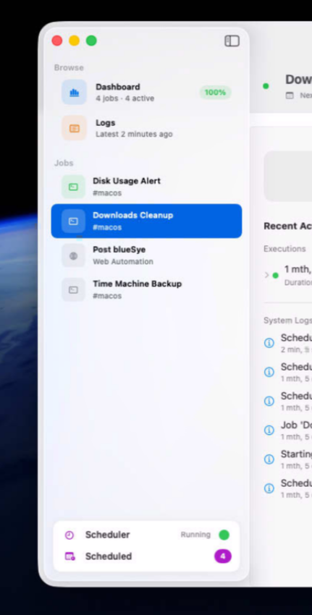This screenshot has height=615, width=312.
Task: Click the 'Executions' label
Action: pyautogui.click(x=284, y=249)
